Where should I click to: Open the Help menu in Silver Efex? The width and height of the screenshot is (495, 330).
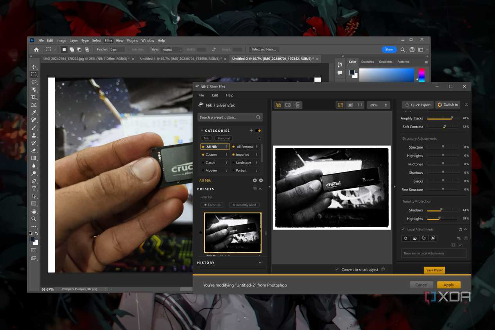(x=230, y=95)
